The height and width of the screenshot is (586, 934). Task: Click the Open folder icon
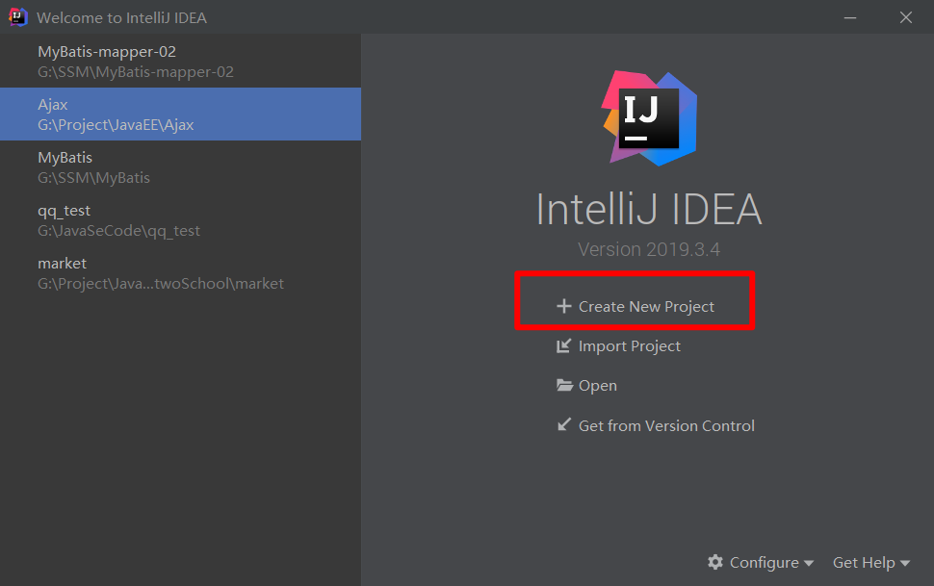[x=565, y=386]
